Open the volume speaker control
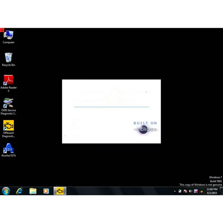The height and width of the screenshot is (223, 223). [190, 191]
